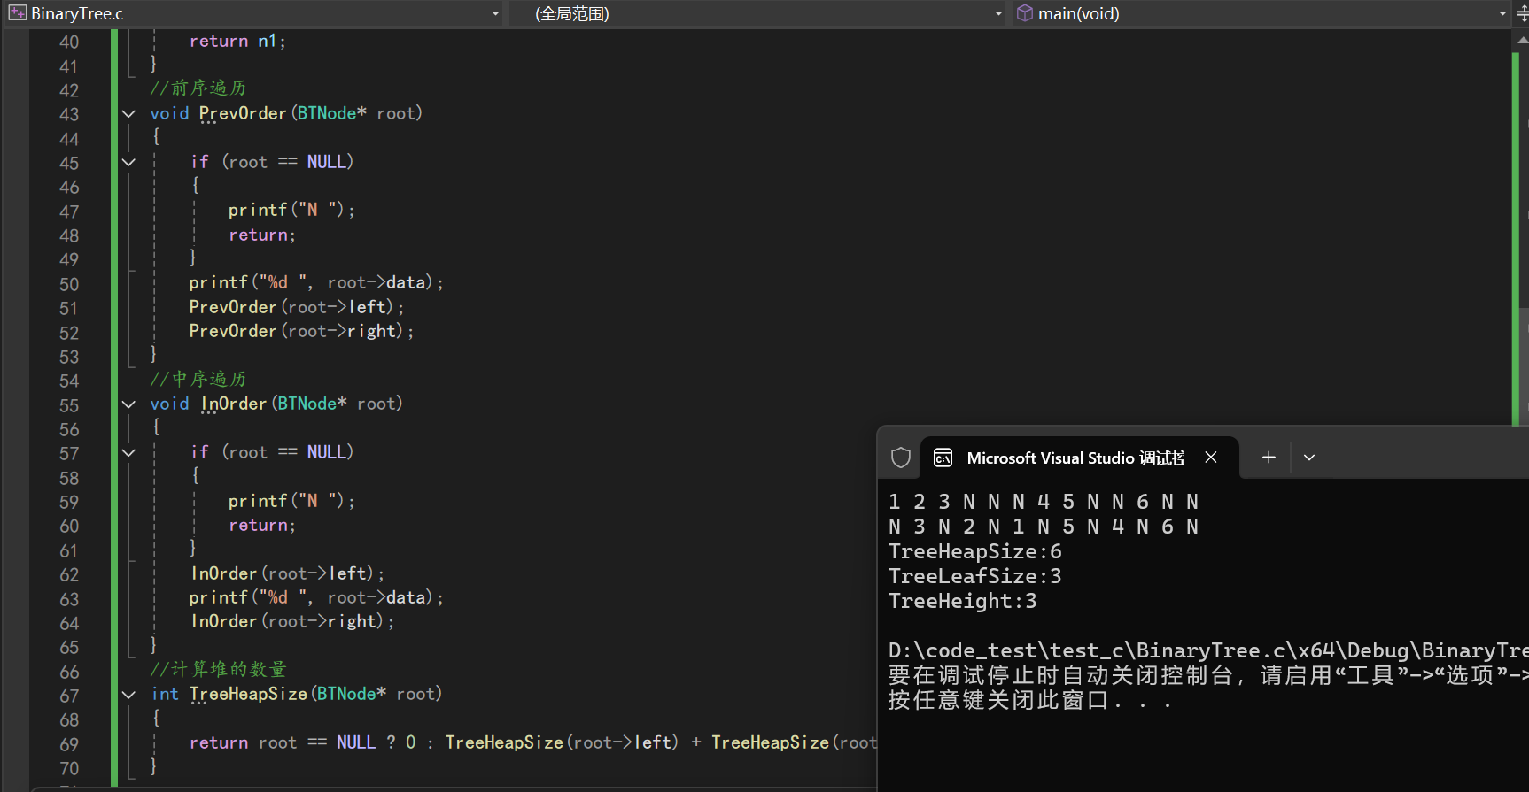Click console line starting "要在调试停止时自动关闭控制台"
The image size is (1529, 792).
[x=1208, y=676]
